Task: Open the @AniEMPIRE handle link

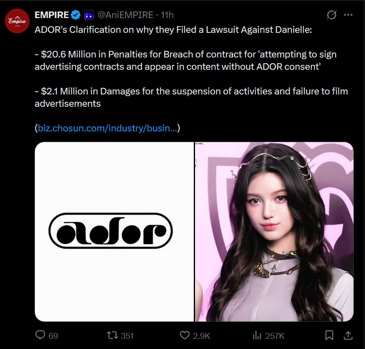Action: tap(125, 15)
